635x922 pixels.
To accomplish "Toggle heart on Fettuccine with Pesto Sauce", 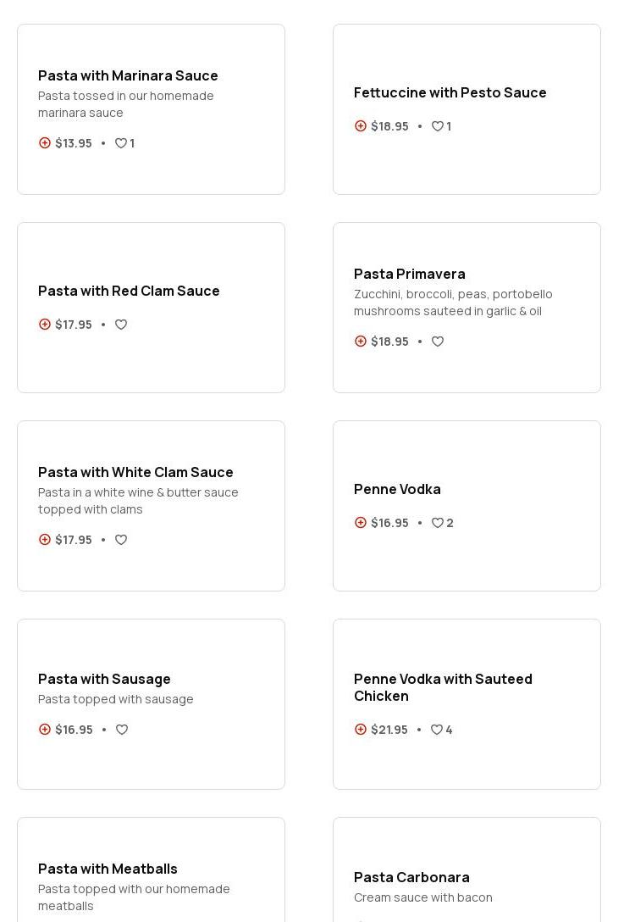I will click(438, 126).
